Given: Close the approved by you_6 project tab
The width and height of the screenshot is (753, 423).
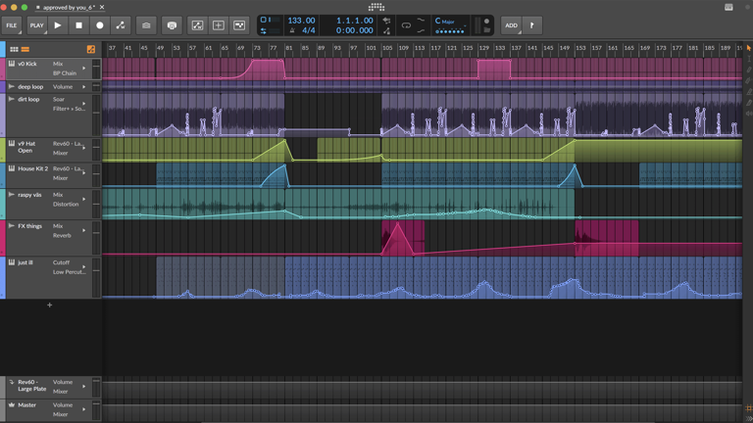Looking at the screenshot, I should (102, 7).
